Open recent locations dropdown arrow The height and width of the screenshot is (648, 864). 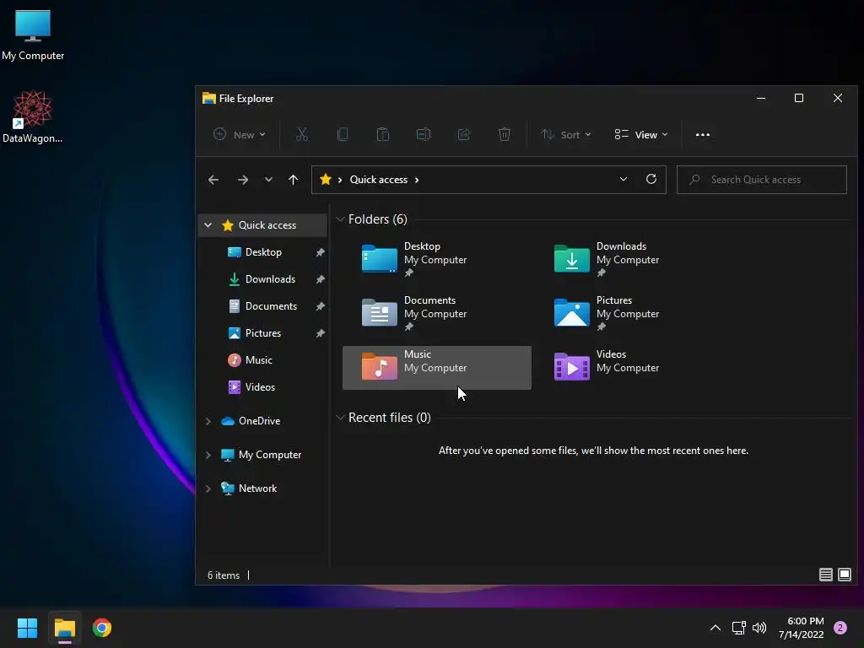pos(268,180)
